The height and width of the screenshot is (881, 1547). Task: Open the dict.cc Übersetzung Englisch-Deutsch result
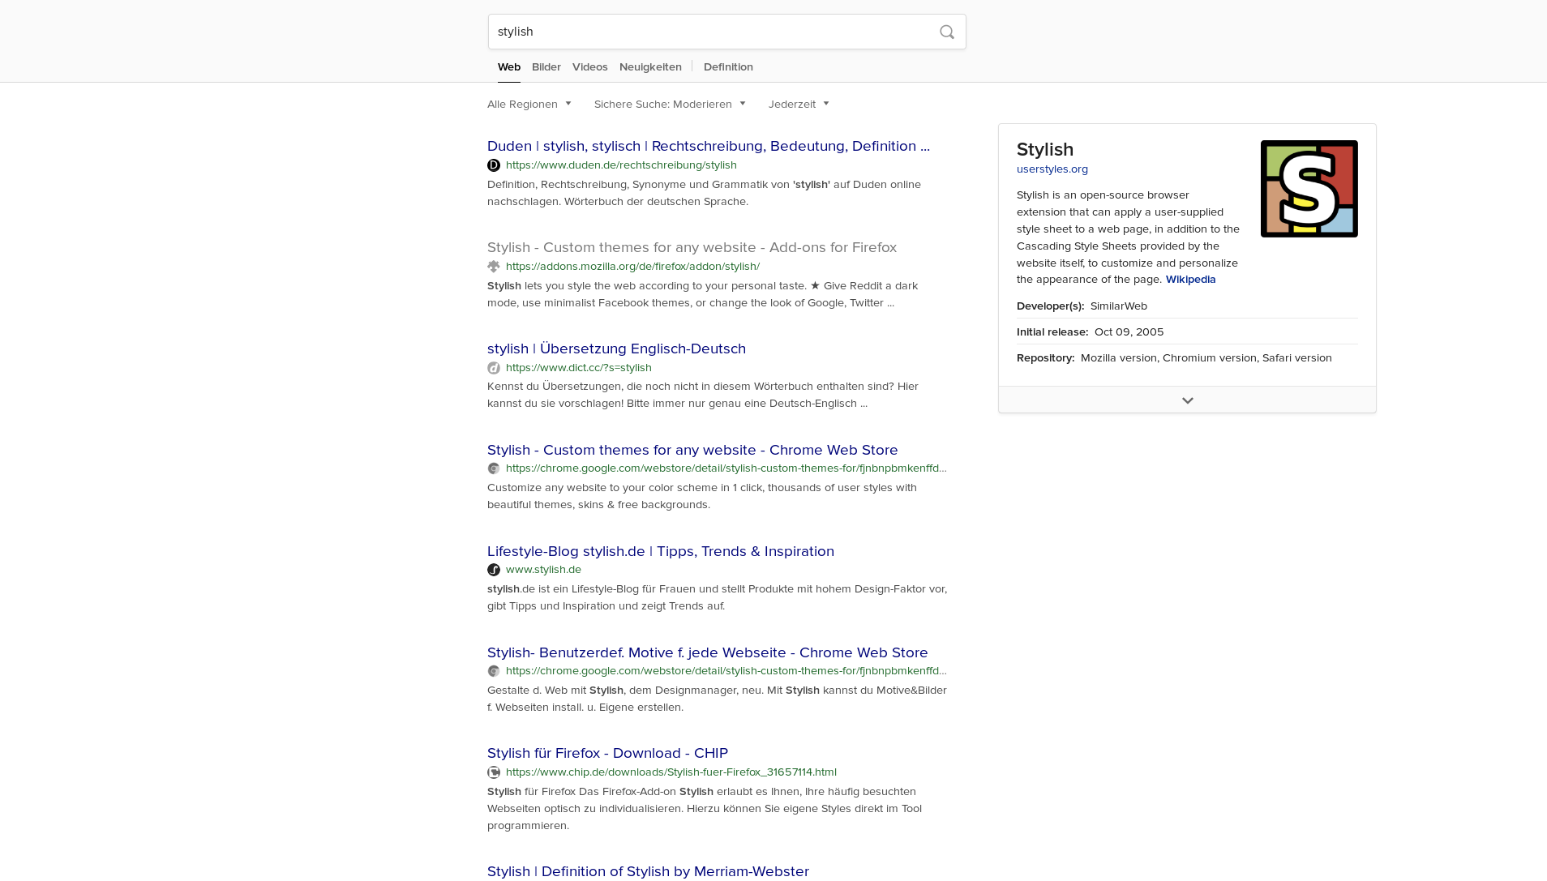pyautogui.click(x=616, y=349)
